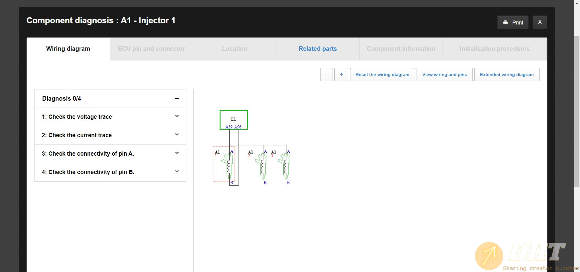
Task: Select injector A1 cylinder 2 symbol
Action: point(261,166)
